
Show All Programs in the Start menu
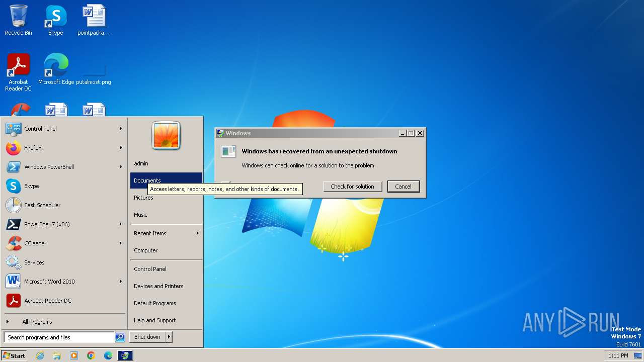click(x=64, y=322)
